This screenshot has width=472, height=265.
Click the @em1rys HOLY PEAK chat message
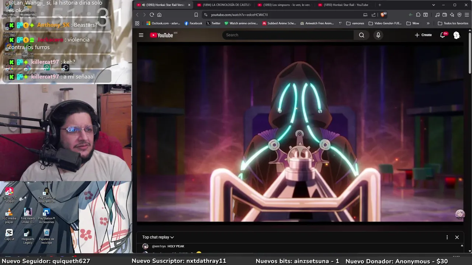pos(168,246)
